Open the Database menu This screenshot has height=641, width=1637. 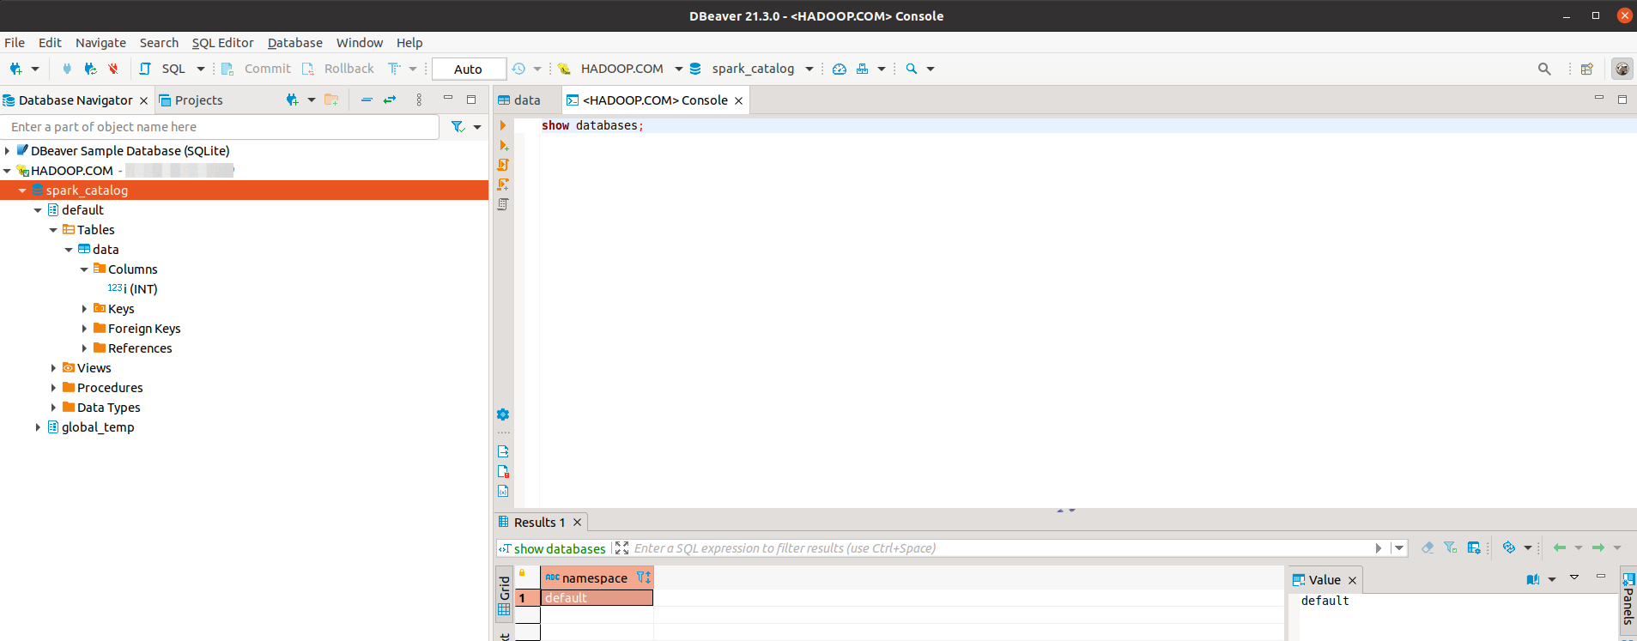295,43
